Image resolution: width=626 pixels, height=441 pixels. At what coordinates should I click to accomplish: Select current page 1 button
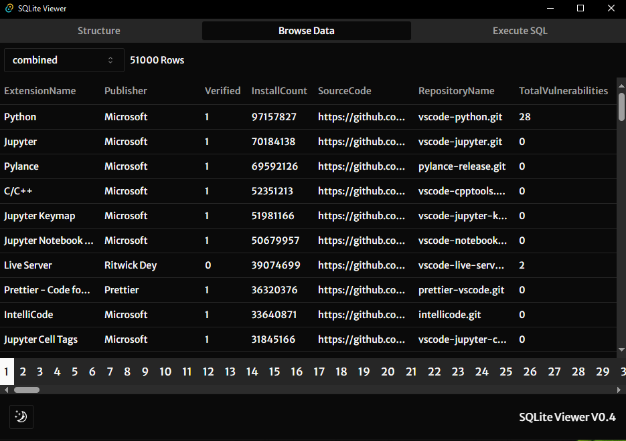pos(7,372)
